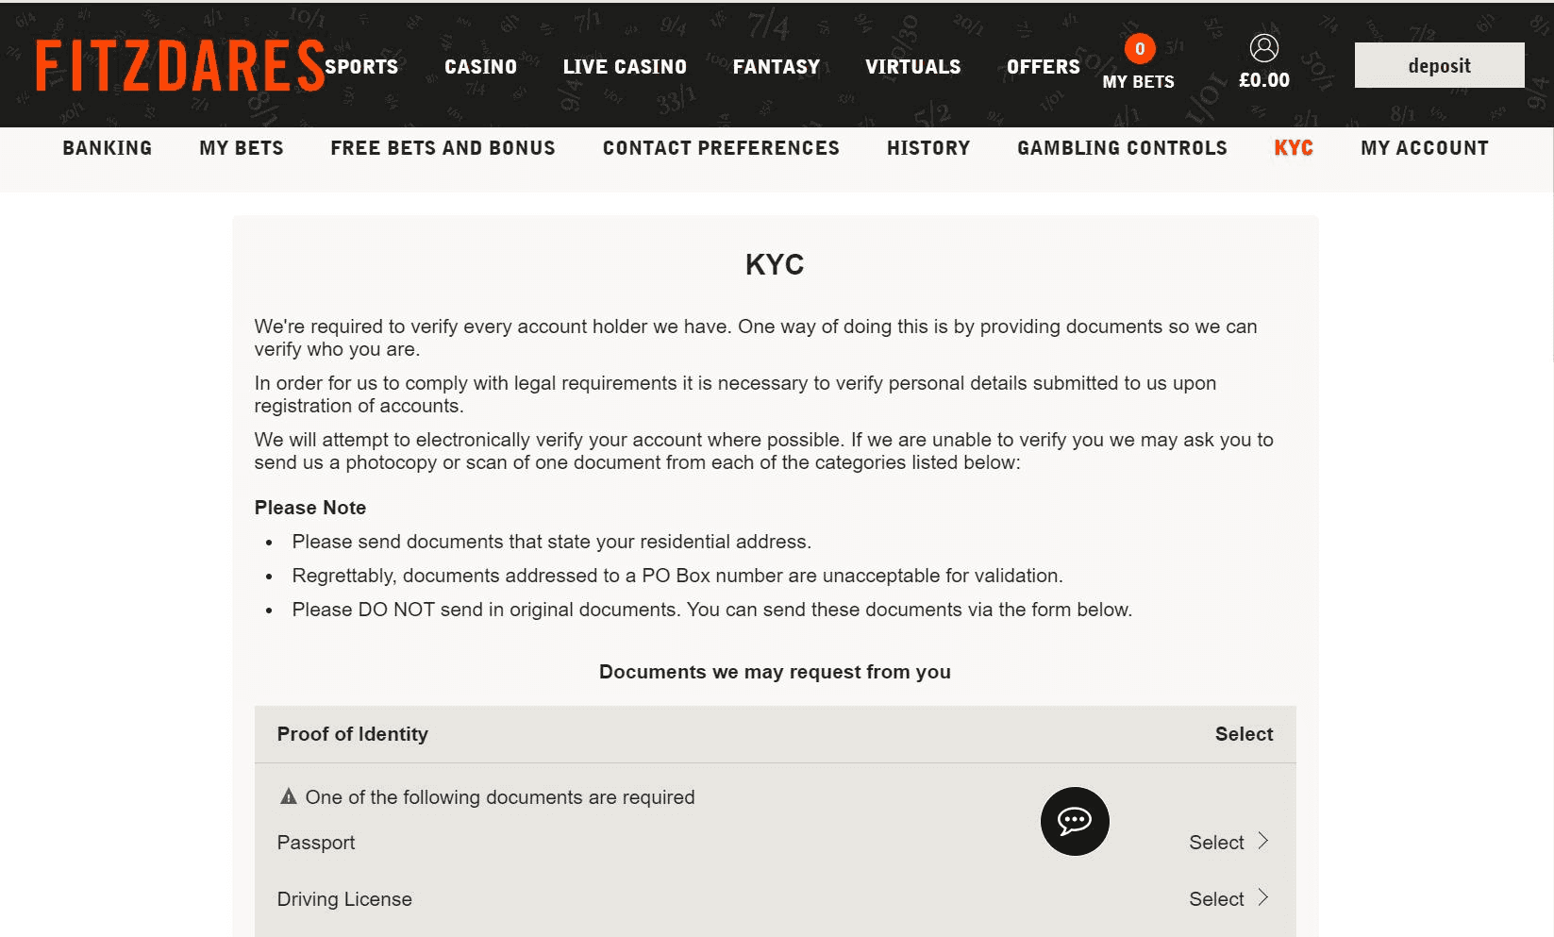Switch to the BANKING tab
1554x937 pixels.
pos(107,147)
